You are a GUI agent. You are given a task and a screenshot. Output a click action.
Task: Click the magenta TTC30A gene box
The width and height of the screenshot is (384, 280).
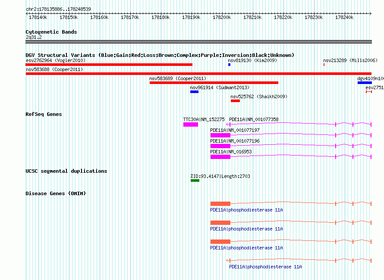pyautogui.click(x=191, y=124)
